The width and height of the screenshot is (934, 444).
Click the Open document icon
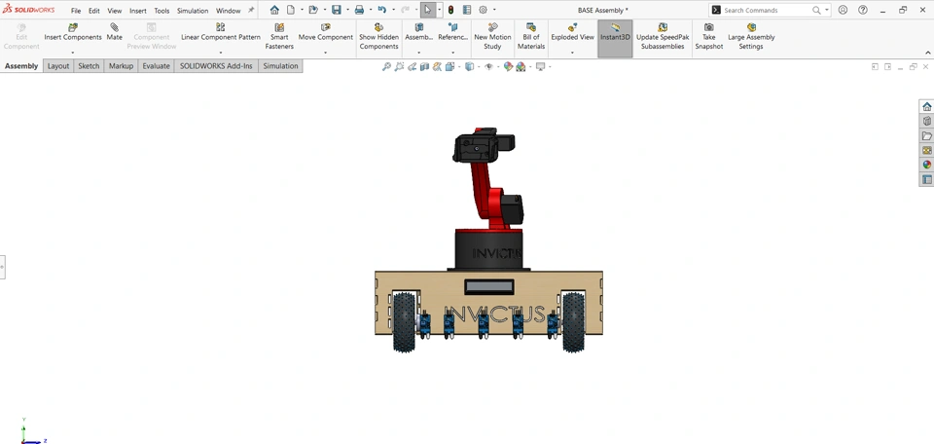[x=313, y=10]
